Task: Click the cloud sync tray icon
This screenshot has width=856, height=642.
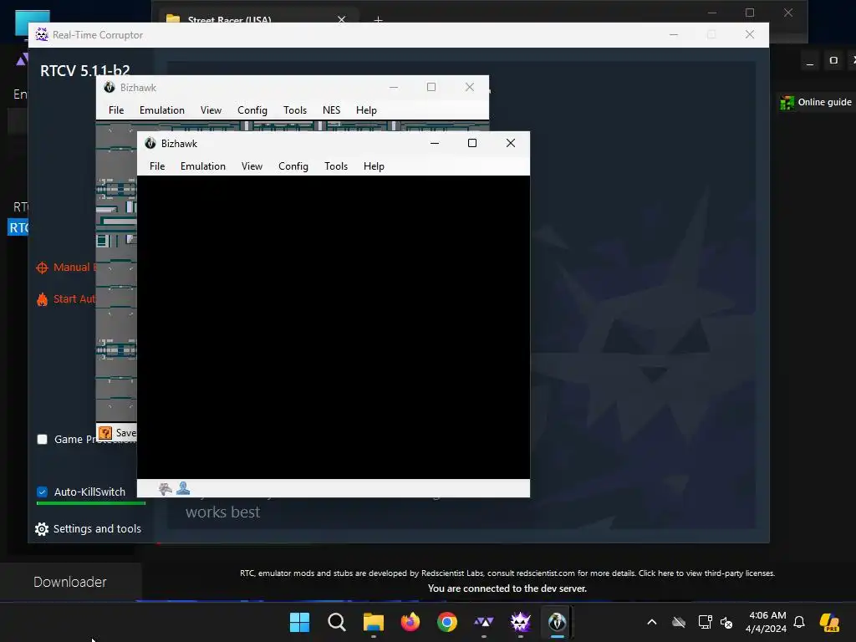Action: (679, 622)
